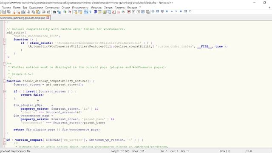Collapse the isset if block fold
The height and width of the screenshot is (153, 272).
pyautogui.click(x=5, y=91)
